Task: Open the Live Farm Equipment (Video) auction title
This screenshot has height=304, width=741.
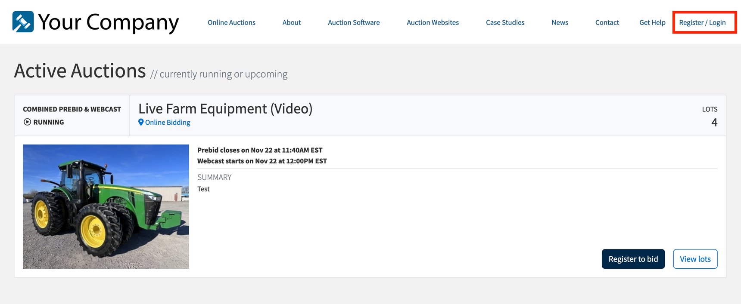Action: (x=225, y=109)
